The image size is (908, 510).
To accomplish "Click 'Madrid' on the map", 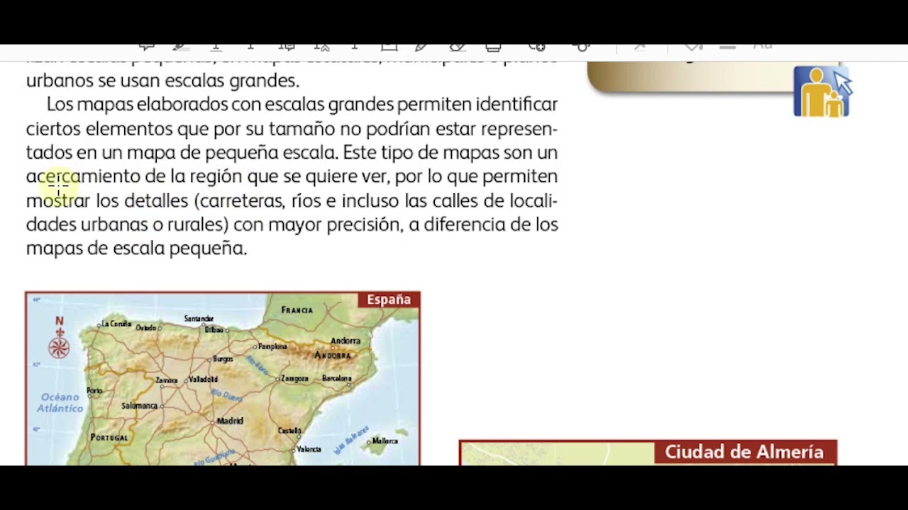I will pos(230,421).
